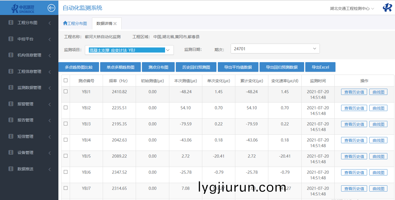Click the 导出Excel button
This screenshot has width=395, height=200.
click(x=320, y=67)
